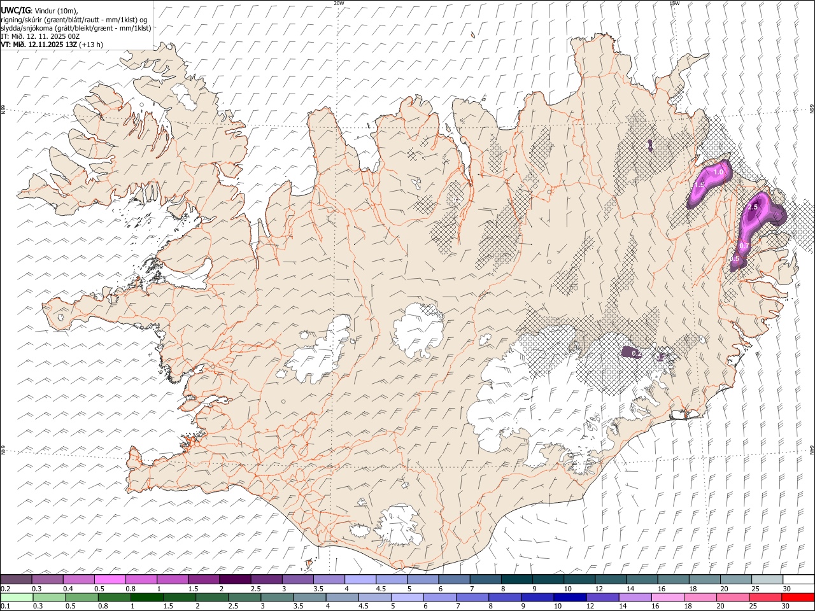Click the UWC/IG title text
This screenshot has width=815, height=611.
(x=15, y=10)
